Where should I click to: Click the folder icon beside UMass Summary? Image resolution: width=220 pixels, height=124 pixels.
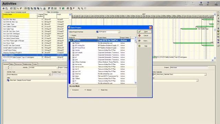[73, 62]
